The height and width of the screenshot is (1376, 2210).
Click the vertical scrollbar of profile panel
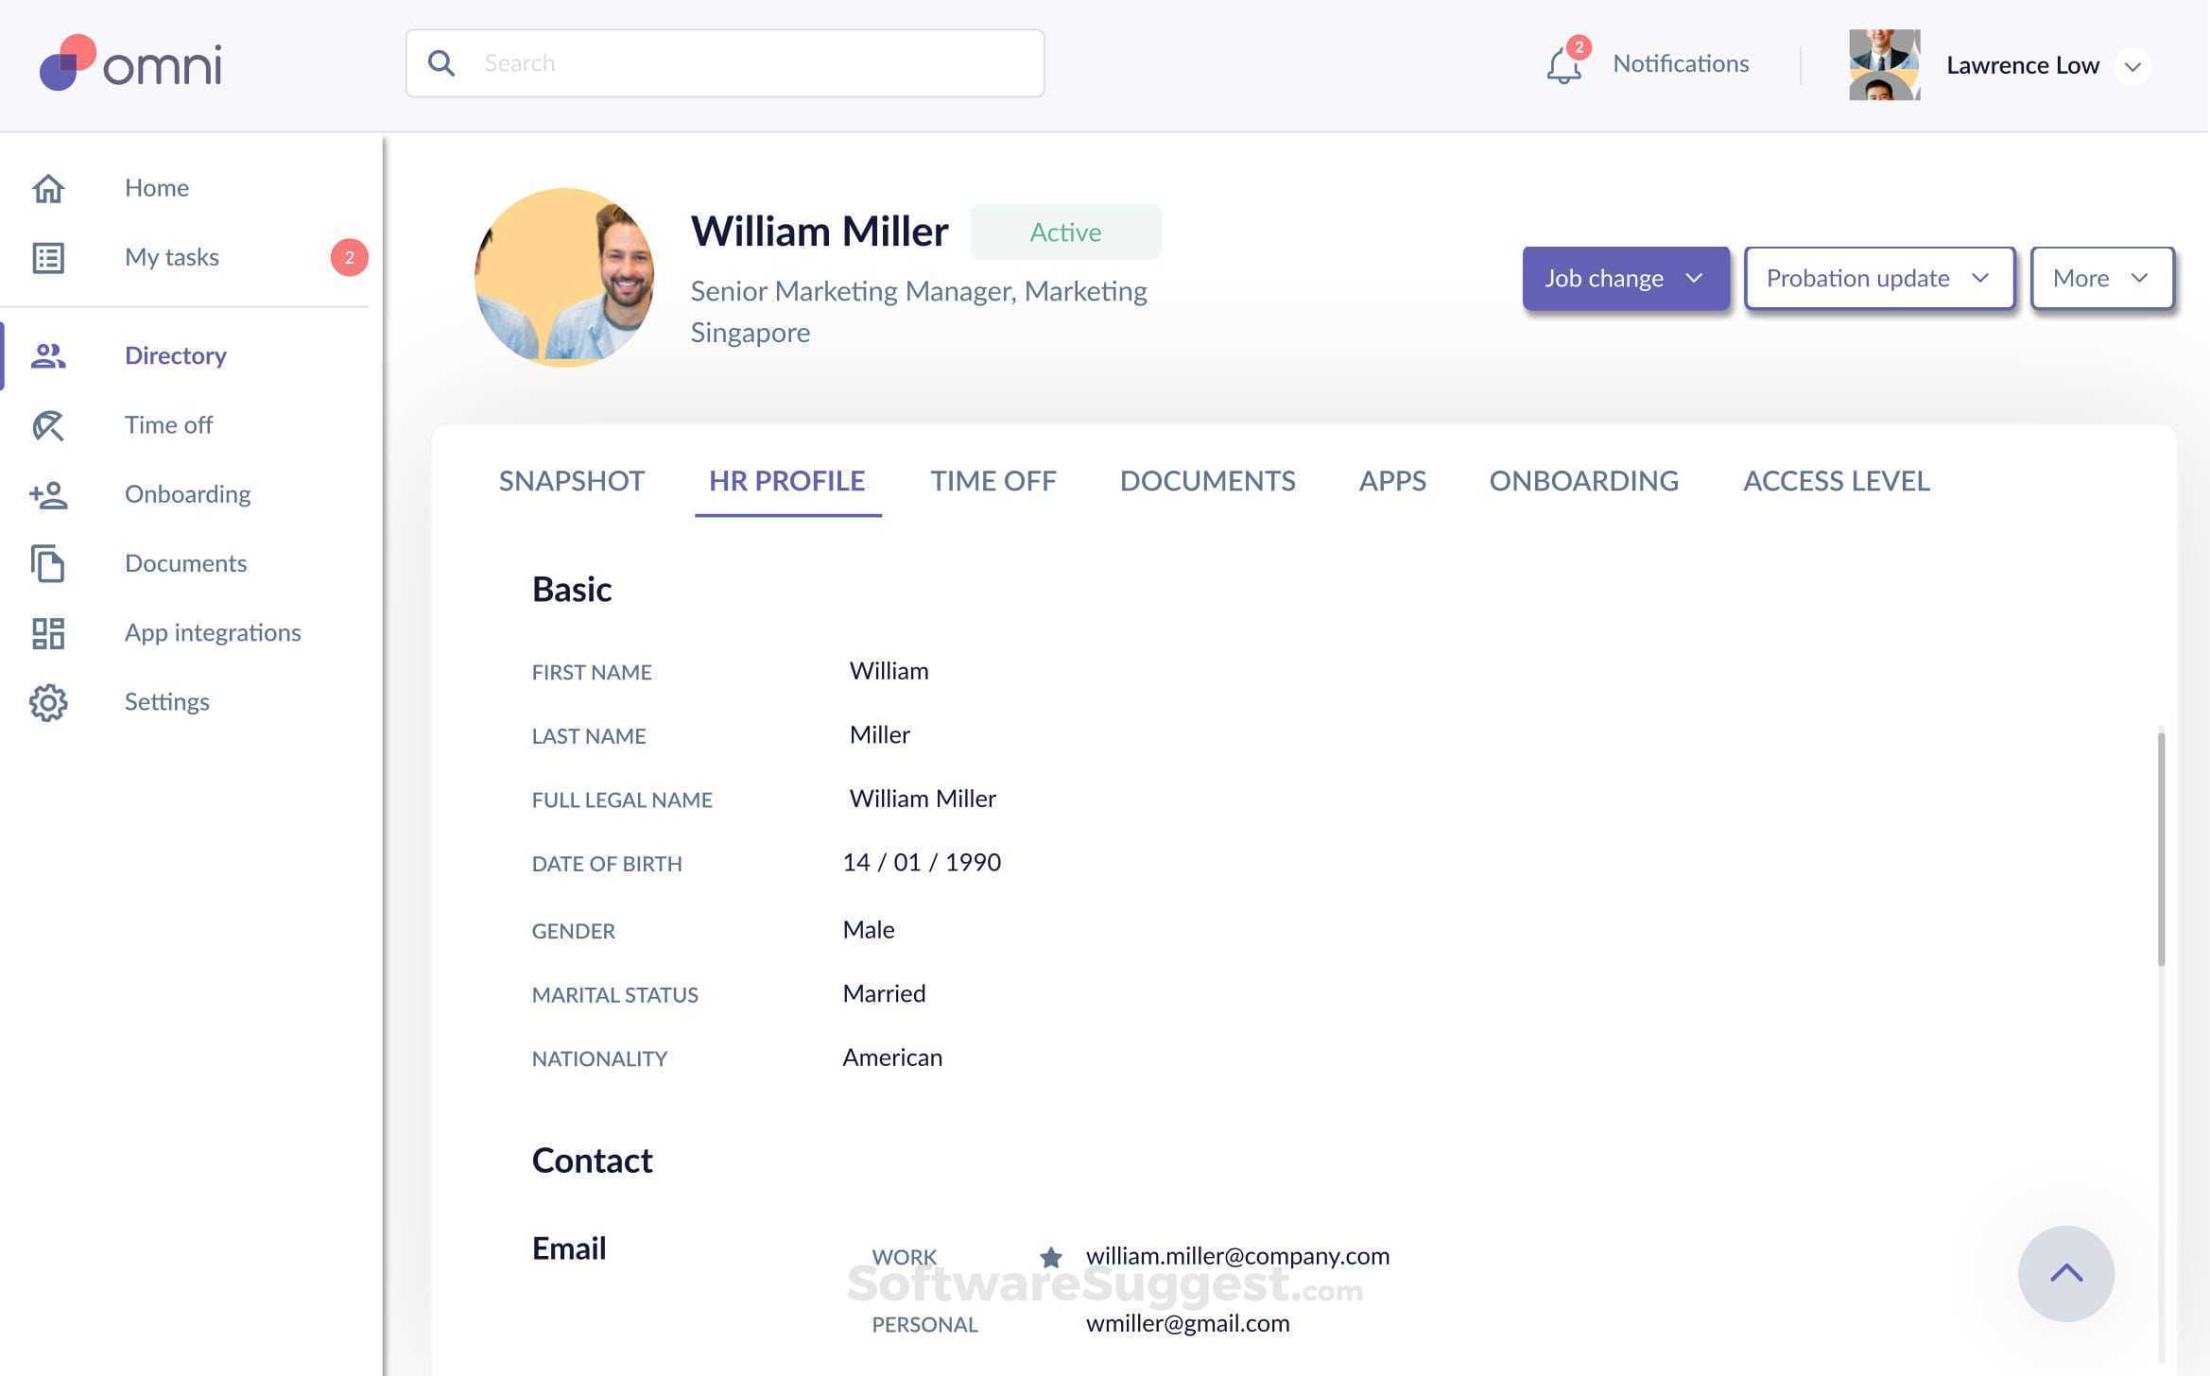click(2161, 849)
